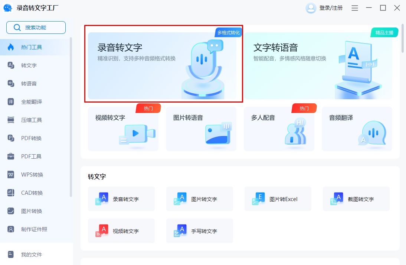
Task: Click the main content vertical scrollbar
Action: point(403,38)
